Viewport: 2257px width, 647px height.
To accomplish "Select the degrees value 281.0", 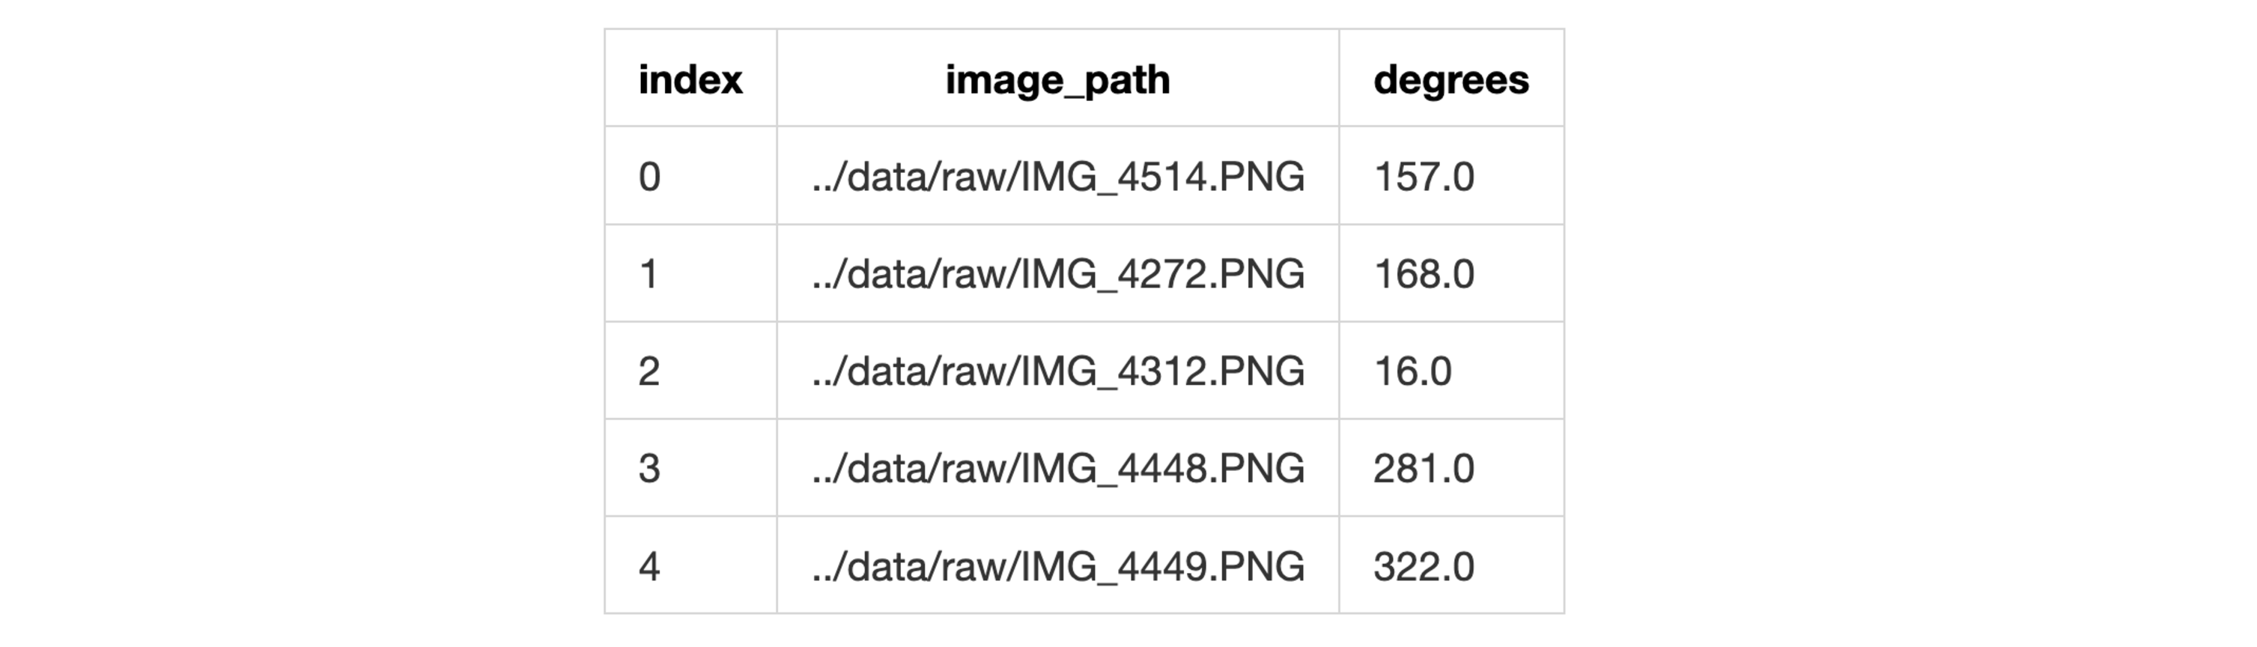I will click(1424, 469).
